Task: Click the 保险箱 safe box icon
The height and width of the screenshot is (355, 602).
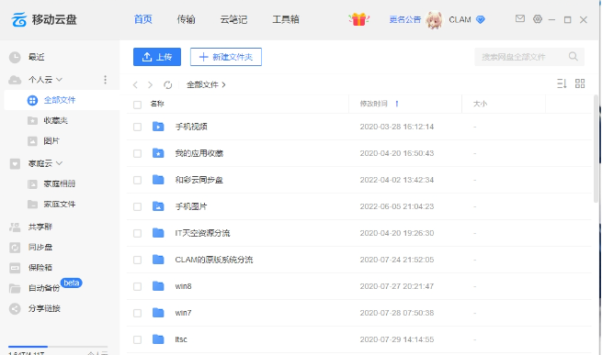Action: point(15,268)
